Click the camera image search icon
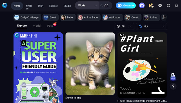The width and height of the screenshot is (181, 103). point(106,5)
